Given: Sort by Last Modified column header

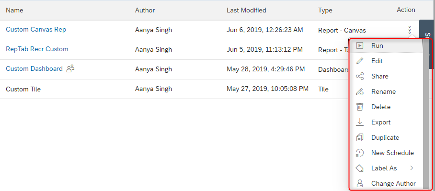Looking at the screenshot, I should (x=246, y=10).
